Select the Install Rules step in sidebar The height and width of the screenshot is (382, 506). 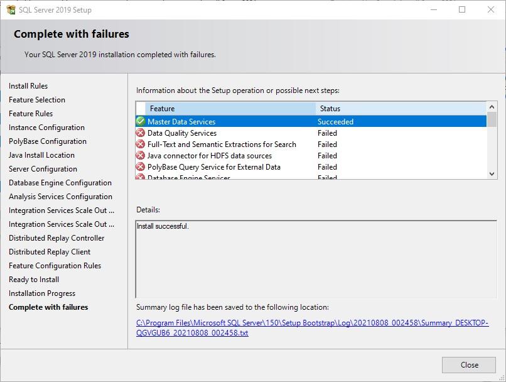coord(28,86)
